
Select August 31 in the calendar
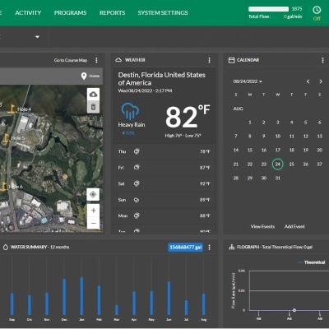point(278,178)
